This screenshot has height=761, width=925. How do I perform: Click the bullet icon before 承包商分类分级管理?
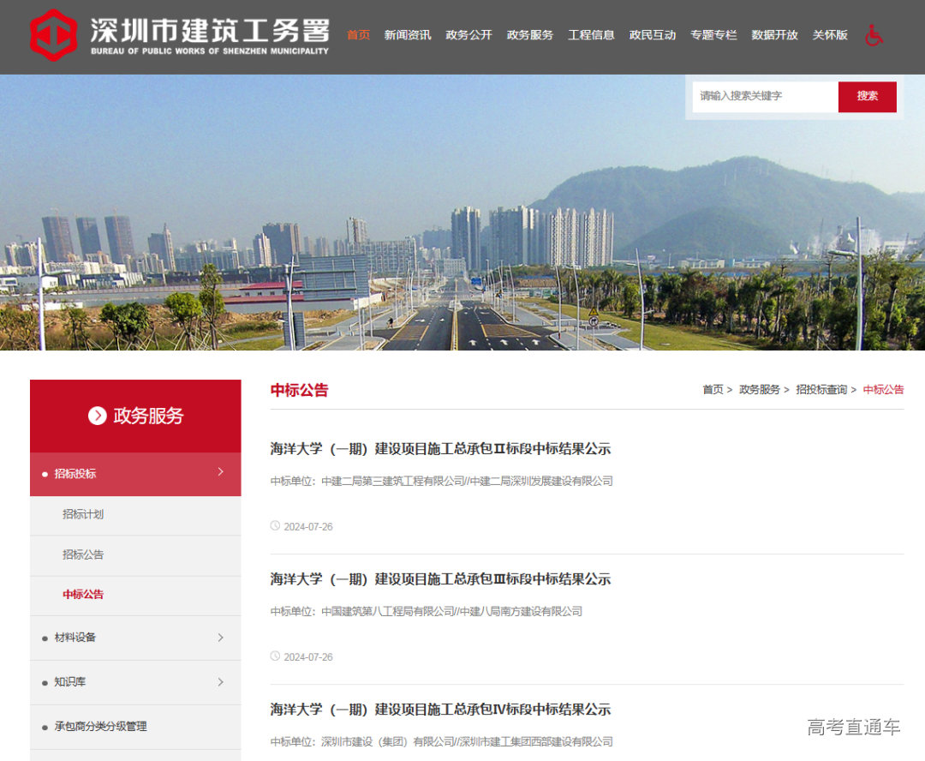(x=45, y=726)
